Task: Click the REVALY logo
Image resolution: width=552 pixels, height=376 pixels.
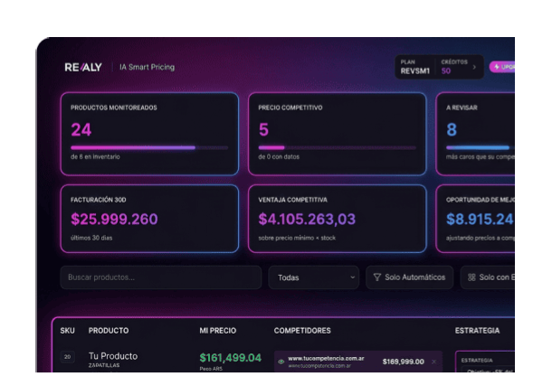Action: (83, 67)
